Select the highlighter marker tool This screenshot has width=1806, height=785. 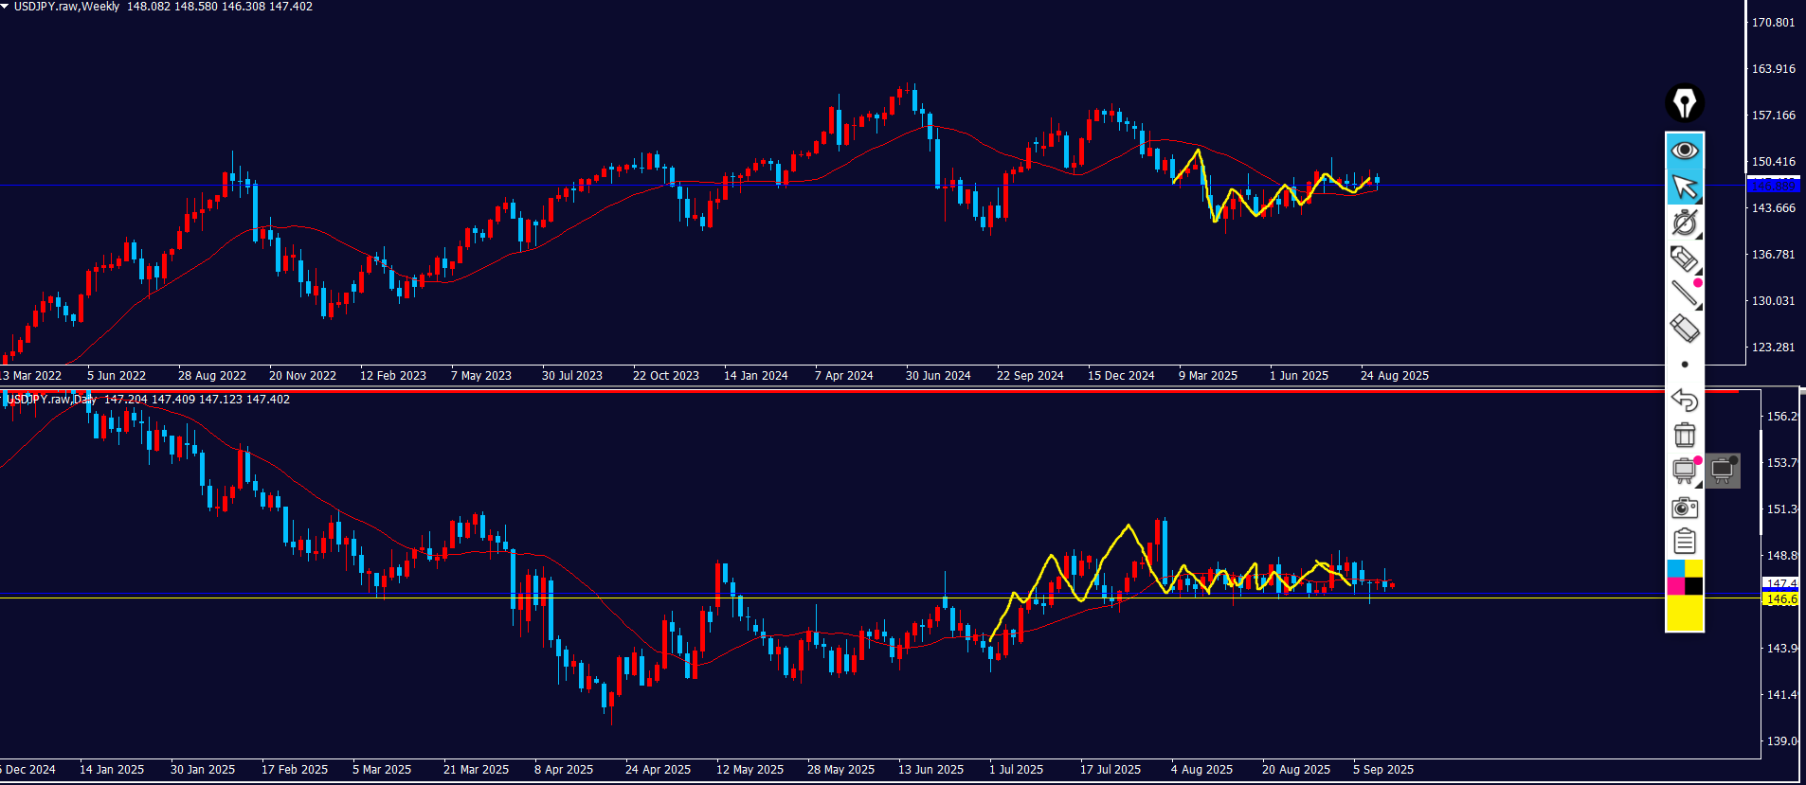(x=1684, y=259)
